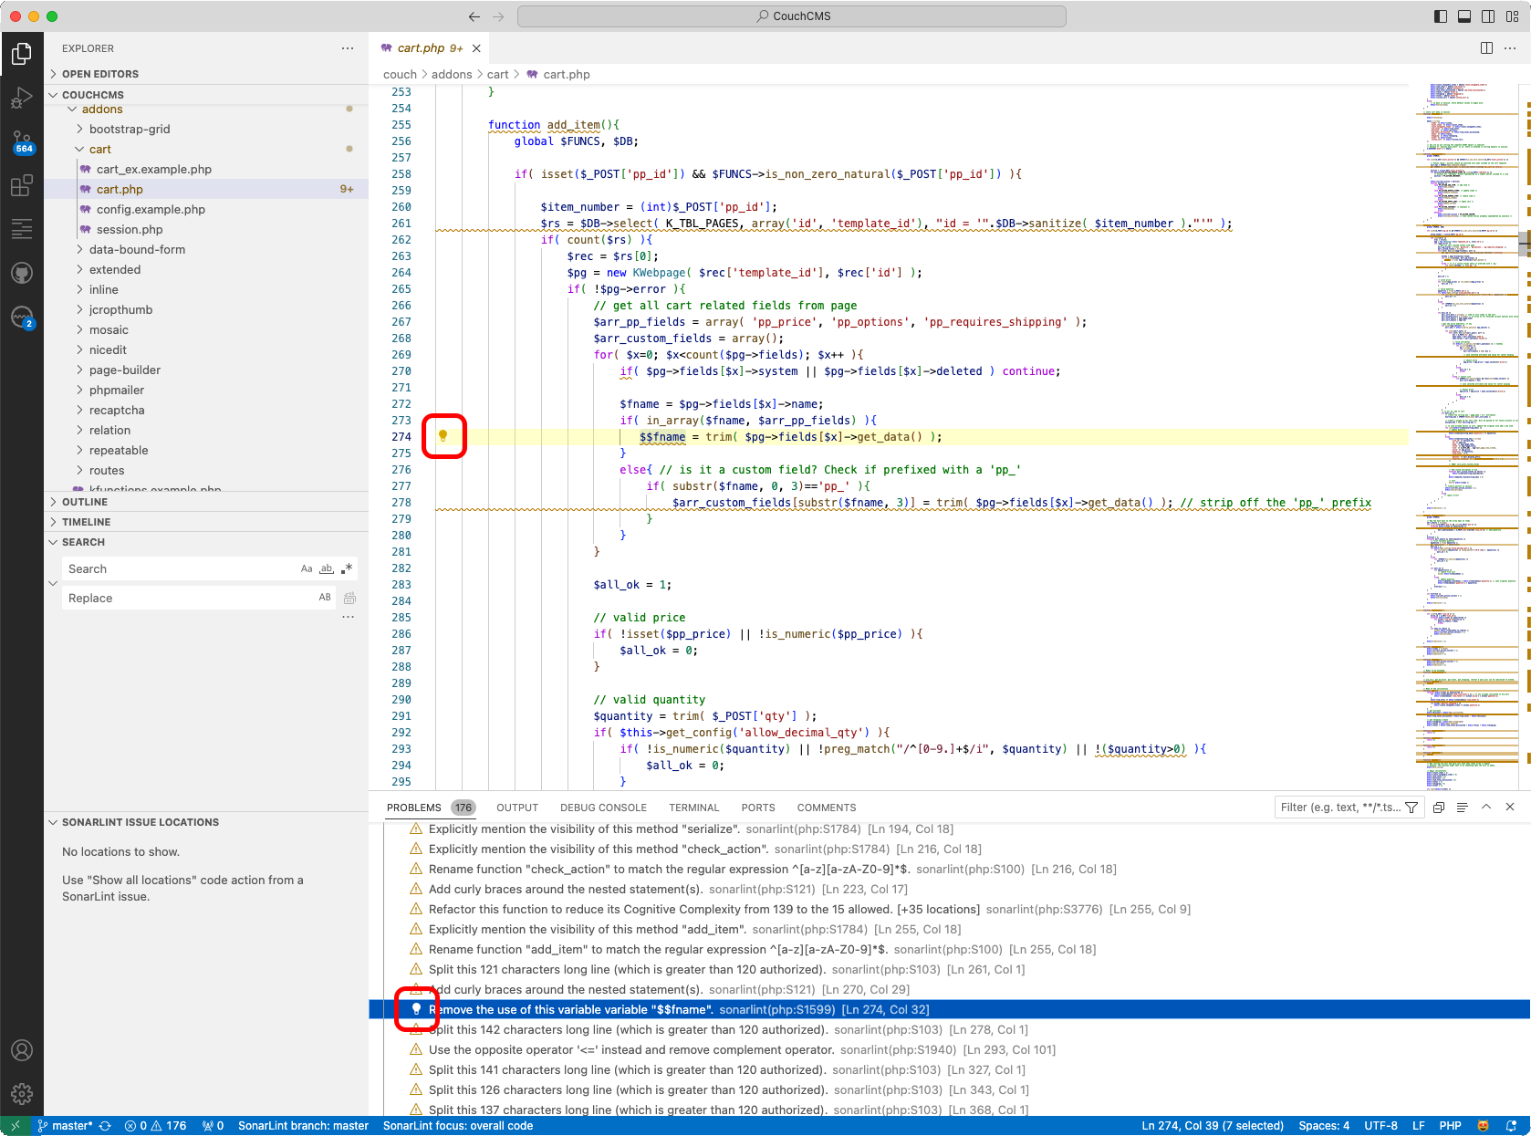Screen dimensions: 1531x1136
Task: Open the DEBUG CONSOLE tab
Action: [x=603, y=808]
